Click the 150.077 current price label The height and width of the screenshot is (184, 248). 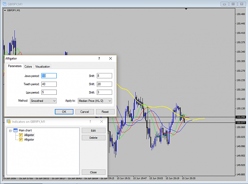241,123
